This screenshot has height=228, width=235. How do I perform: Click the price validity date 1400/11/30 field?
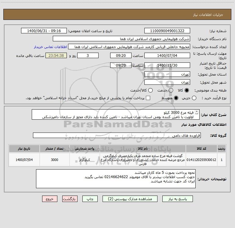tap(167, 65)
